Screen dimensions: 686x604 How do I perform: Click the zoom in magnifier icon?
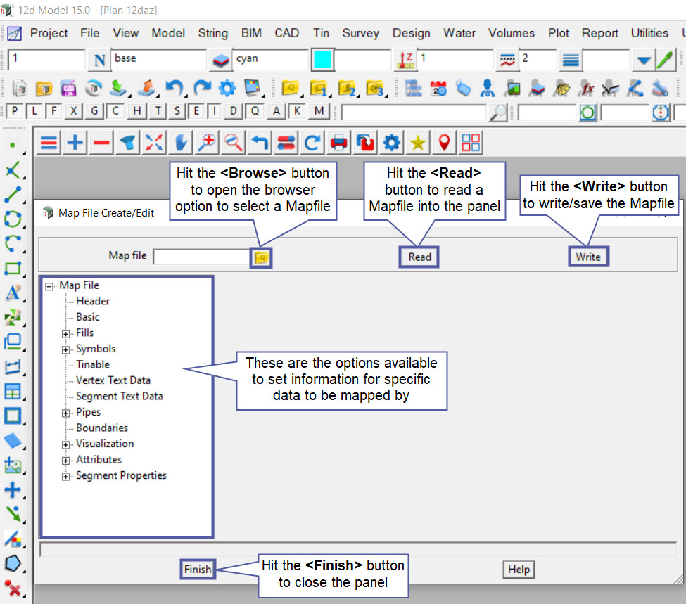[x=207, y=143]
